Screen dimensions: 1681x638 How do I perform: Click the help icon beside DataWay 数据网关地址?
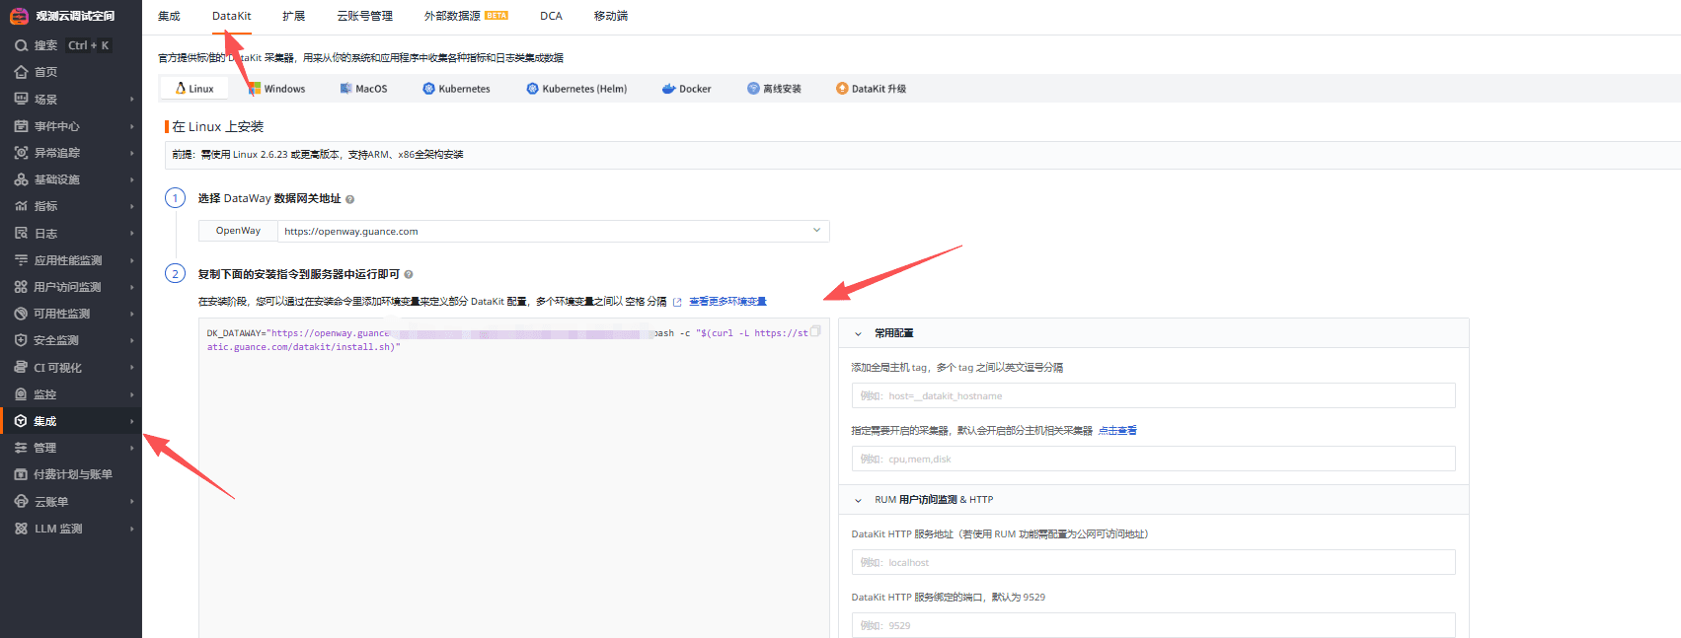click(x=349, y=199)
